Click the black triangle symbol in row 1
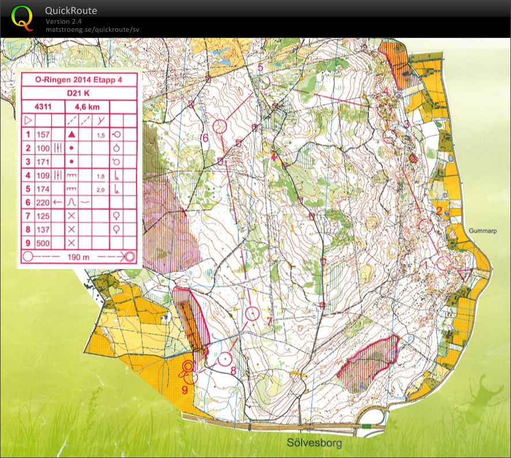The height and width of the screenshot is (458, 511). pos(72,134)
